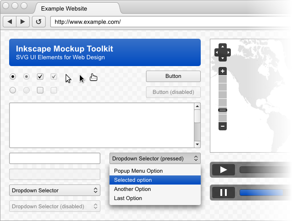Click the textarea scroll down arrow

pyautogui.click(x=197, y=144)
